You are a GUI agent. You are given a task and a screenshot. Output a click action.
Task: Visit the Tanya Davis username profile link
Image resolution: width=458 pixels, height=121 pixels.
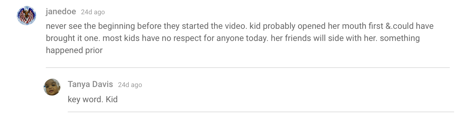point(91,84)
